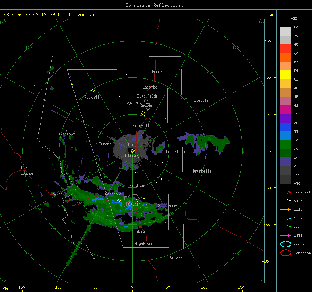
Task: Click the cyan current ellipse legend icon
Action: (x=286, y=244)
